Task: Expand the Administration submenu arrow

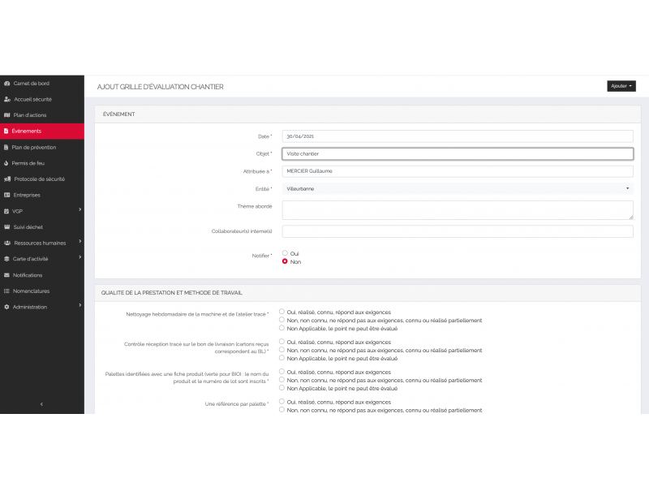Action: (x=80, y=306)
